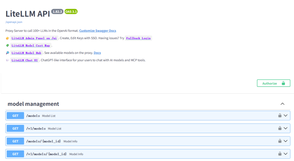Click the OAS 3.1 badge

[x=71, y=12]
